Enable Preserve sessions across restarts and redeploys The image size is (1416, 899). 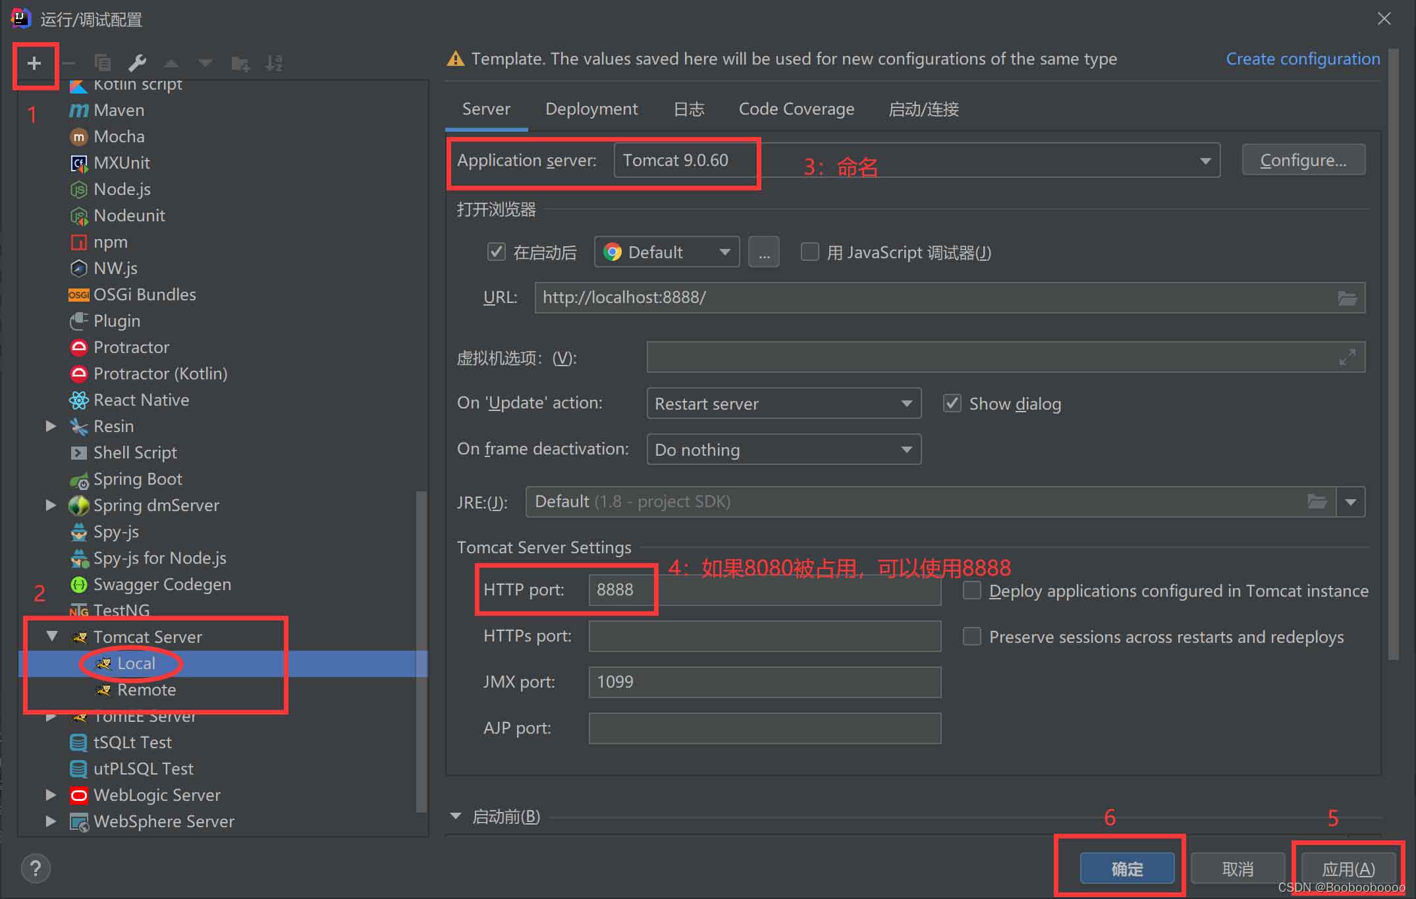pos(971,636)
